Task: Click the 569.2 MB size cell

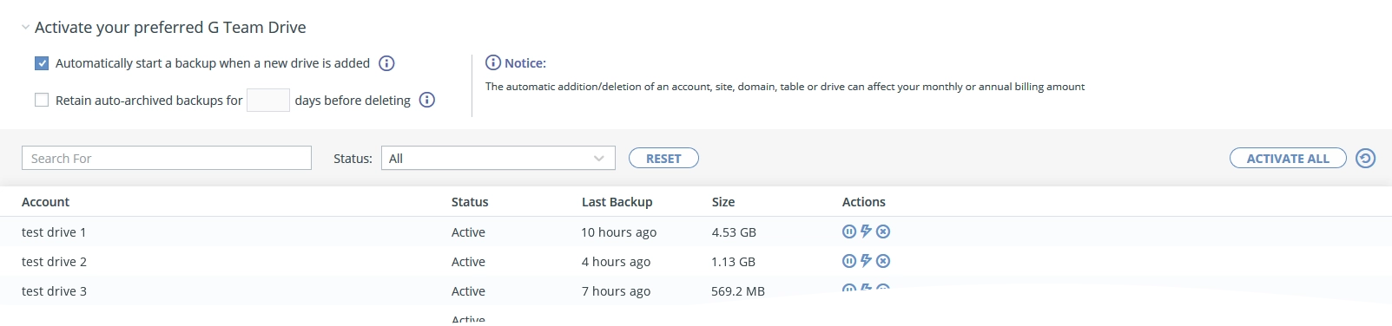Action: coord(738,291)
